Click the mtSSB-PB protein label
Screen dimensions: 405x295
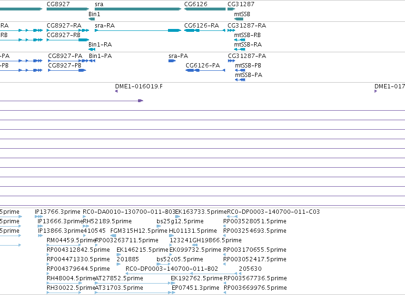248,65
